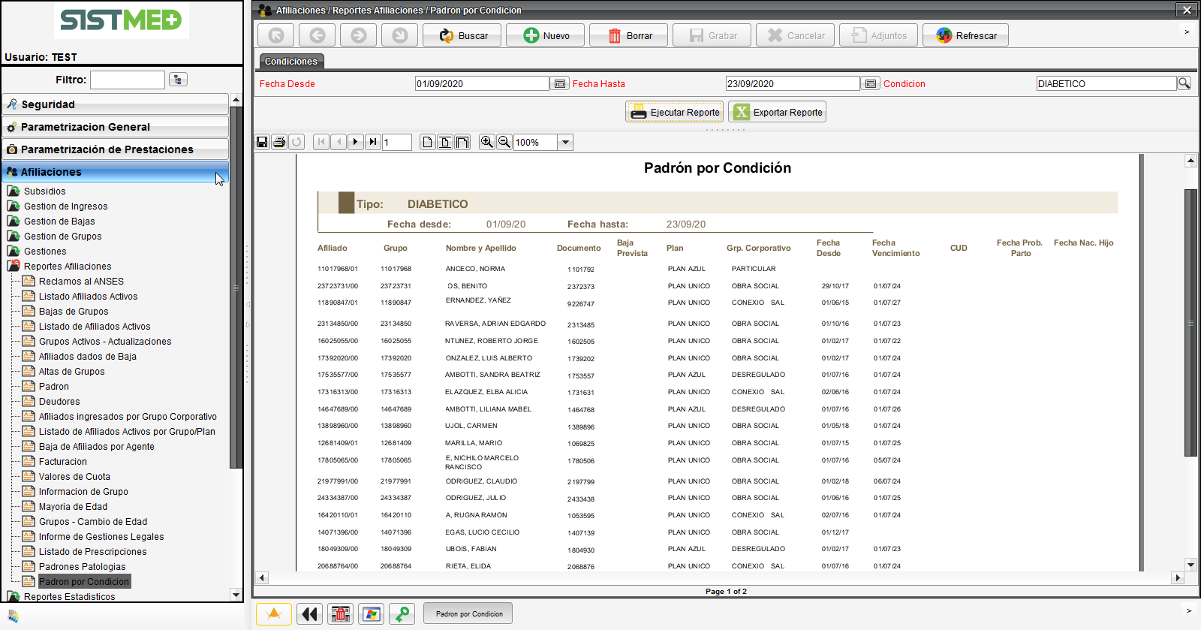Zoom out of the report
This screenshot has width=1201, height=630.
504,142
